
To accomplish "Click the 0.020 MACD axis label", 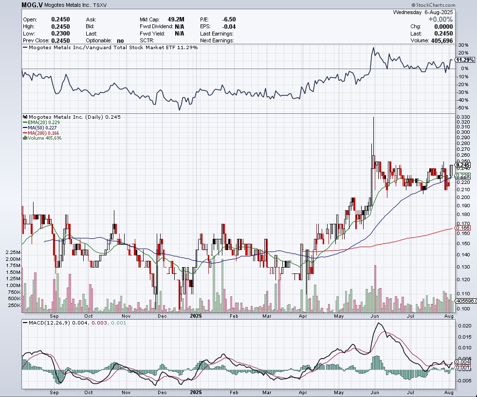I will (465, 325).
